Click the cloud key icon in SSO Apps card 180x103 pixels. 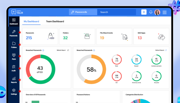coord(161,37)
